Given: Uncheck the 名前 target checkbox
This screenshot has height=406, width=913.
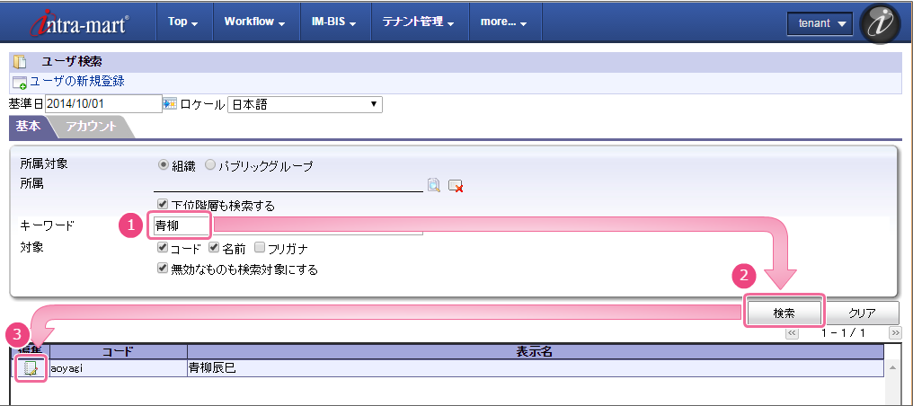Looking at the screenshot, I should click(215, 248).
